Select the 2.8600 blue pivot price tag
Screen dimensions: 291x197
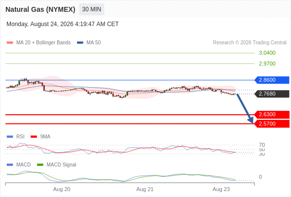(x=272, y=80)
